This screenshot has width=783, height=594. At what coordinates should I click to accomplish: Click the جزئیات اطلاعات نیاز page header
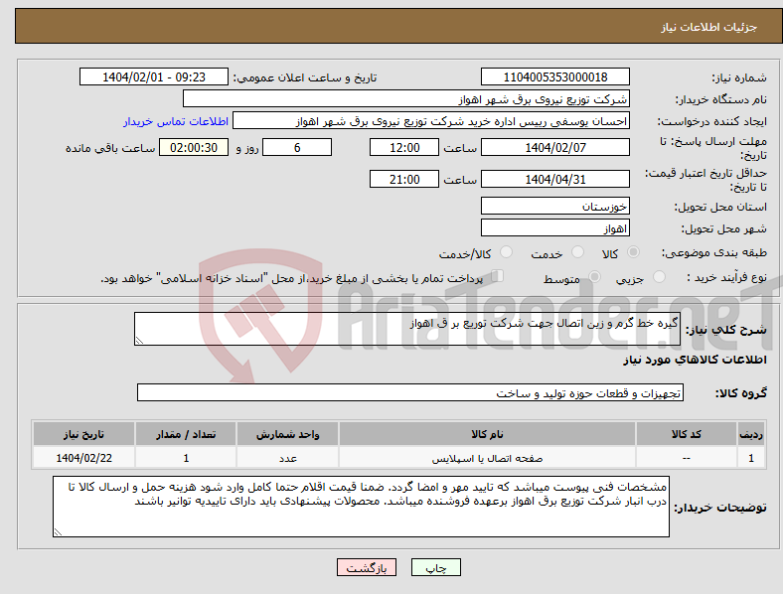pos(709,27)
